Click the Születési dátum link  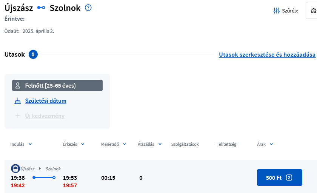(46, 101)
